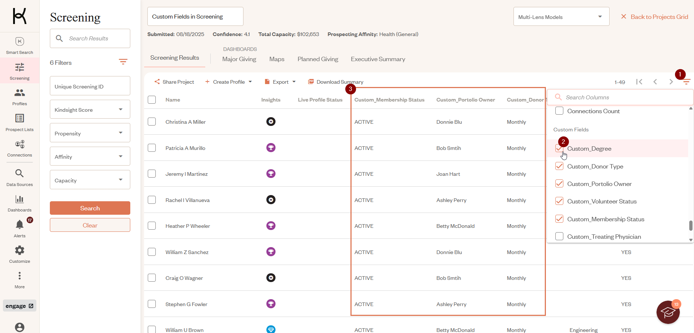Check Custom_Treating Physician column
694x333 pixels.
click(559, 236)
